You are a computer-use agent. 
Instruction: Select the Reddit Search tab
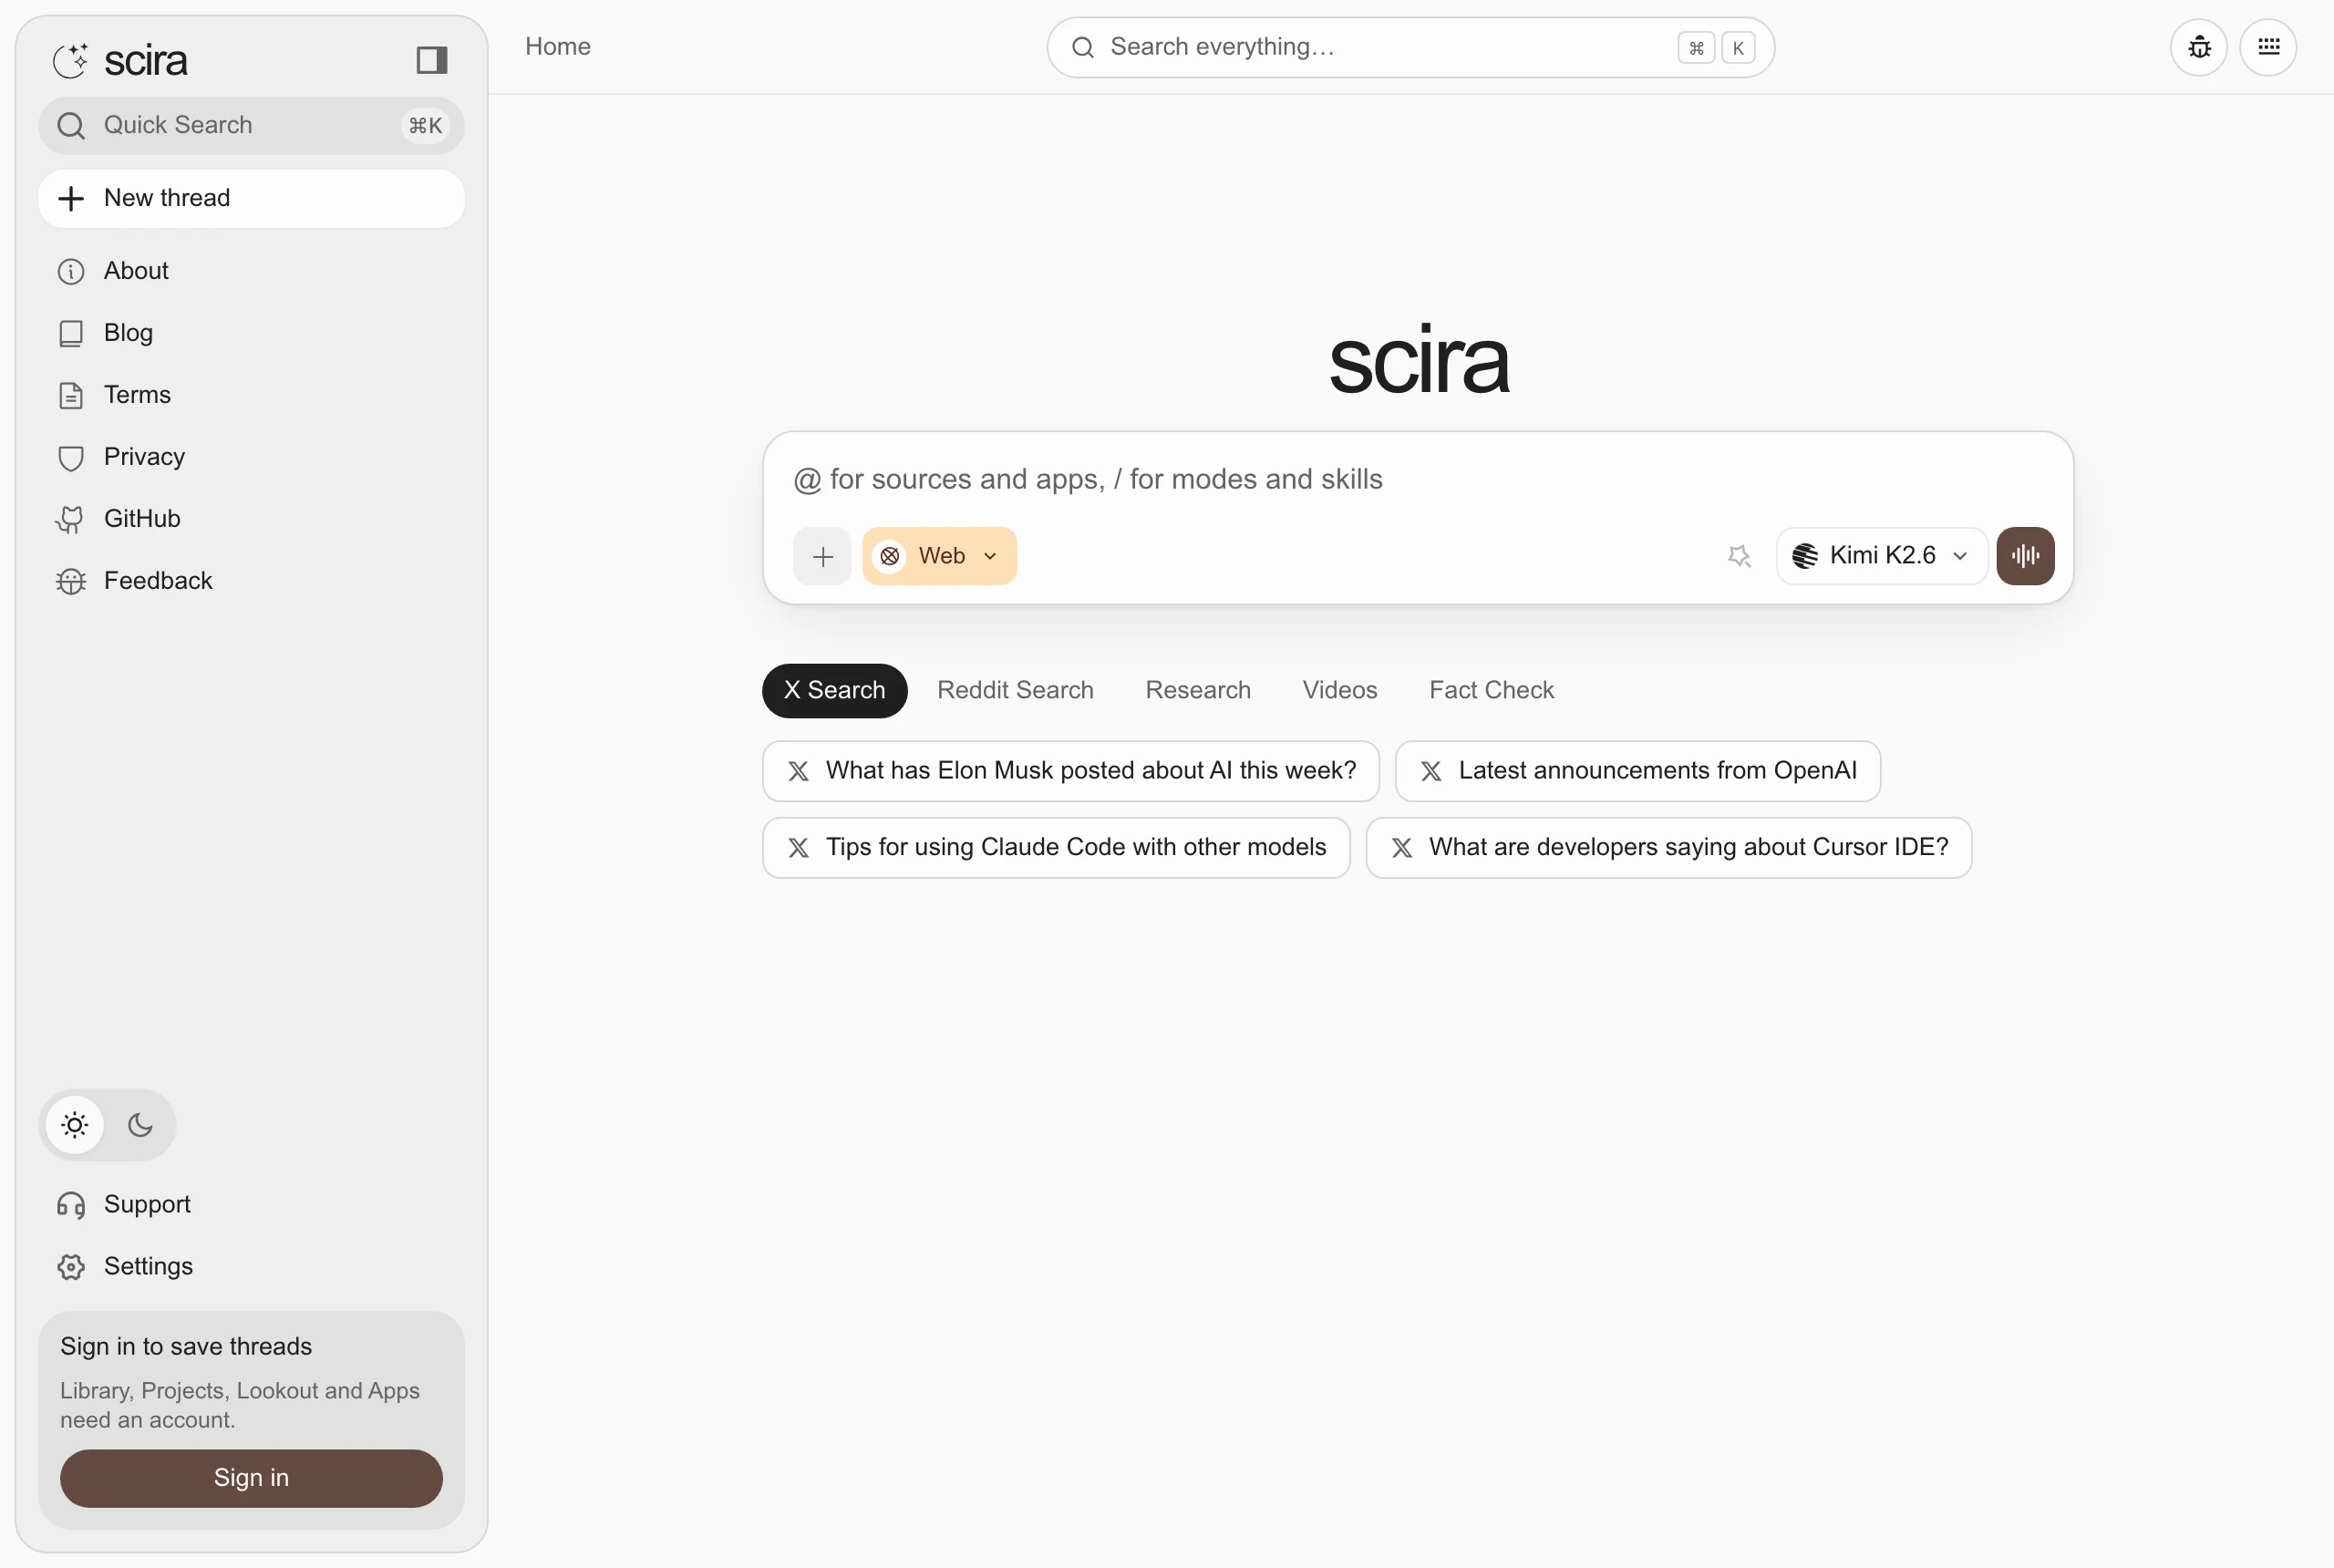(x=1015, y=691)
